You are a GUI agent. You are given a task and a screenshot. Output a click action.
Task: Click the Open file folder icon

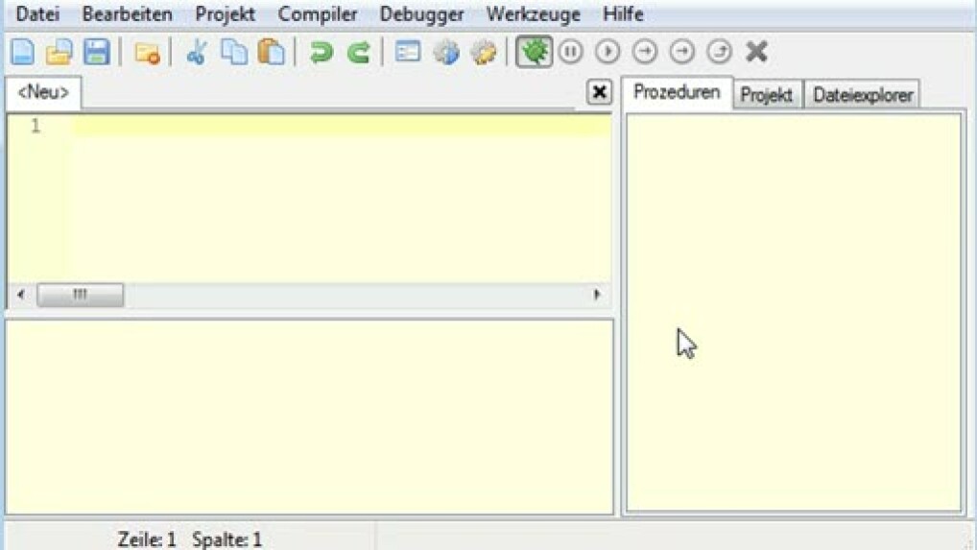click(x=59, y=52)
